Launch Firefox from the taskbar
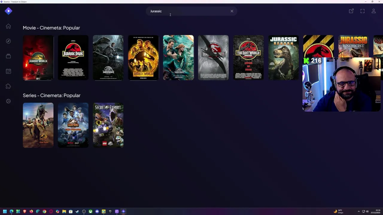 pos(31,211)
